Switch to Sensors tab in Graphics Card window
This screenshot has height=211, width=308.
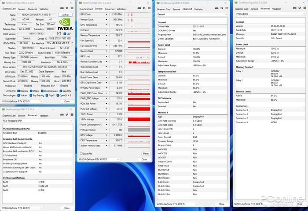(x=22, y=9)
